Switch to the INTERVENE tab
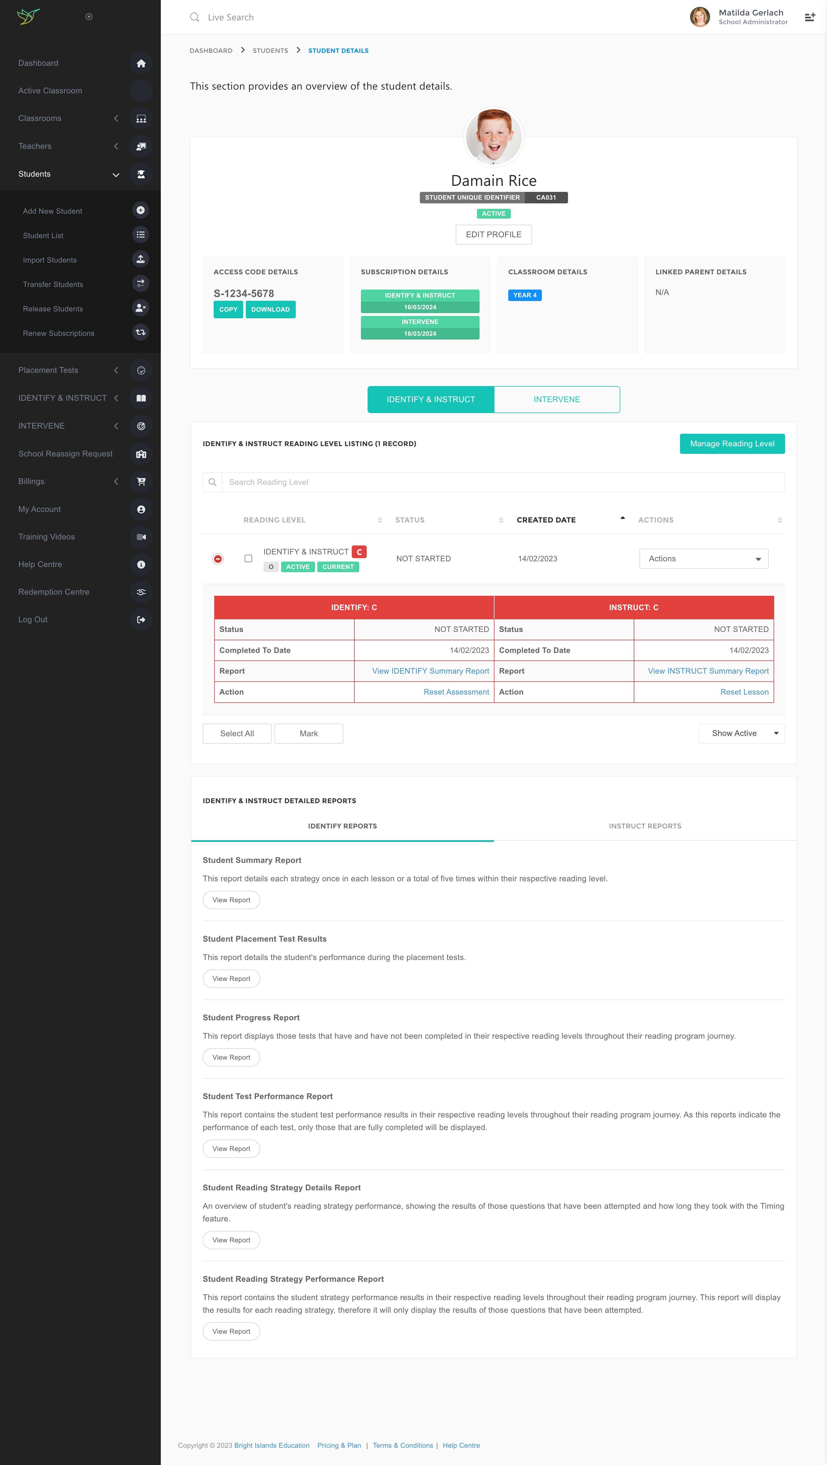 pyautogui.click(x=557, y=399)
